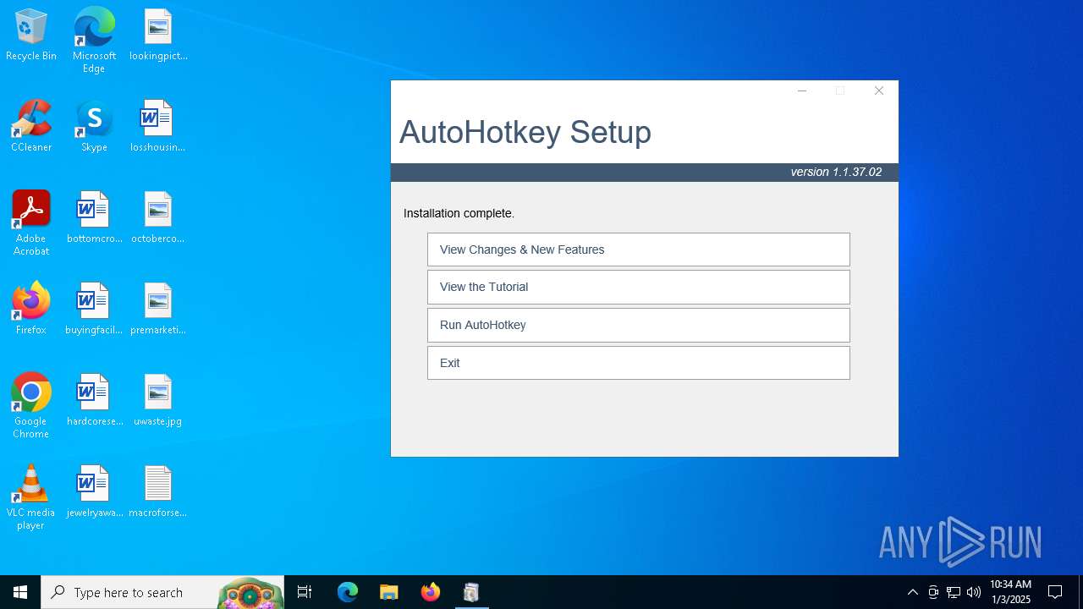Viewport: 1083px width, 609px height.
Task: Select Microsoft Edge desktop shortcut
Action: pyautogui.click(x=94, y=41)
